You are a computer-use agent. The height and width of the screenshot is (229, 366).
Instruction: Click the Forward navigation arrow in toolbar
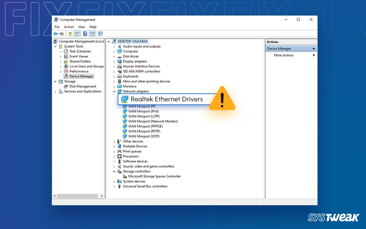click(61, 34)
